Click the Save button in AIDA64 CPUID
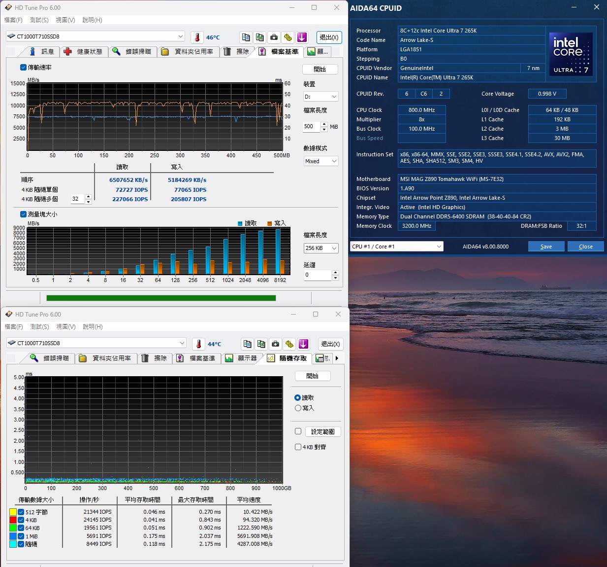Image resolution: width=607 pixels, height=567 pixels. pos(546,247)
